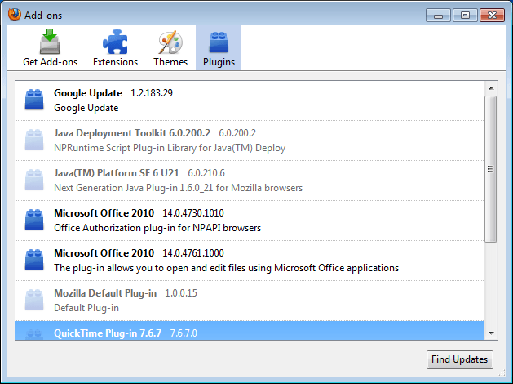
Task: Click the version number 6.0.210.6
Action: point(206,173)
